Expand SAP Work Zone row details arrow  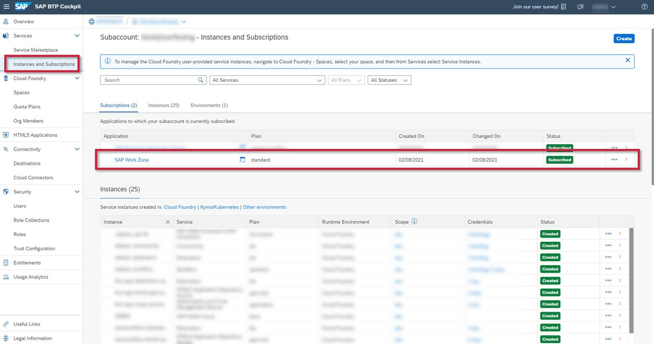click(626, 160)
